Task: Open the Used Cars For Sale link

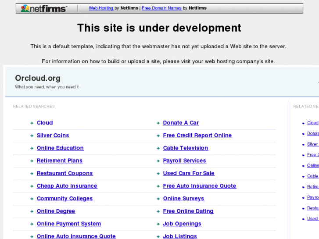Action: 189,173
